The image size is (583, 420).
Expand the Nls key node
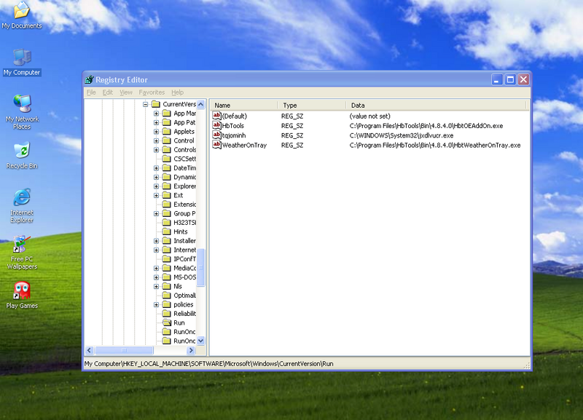pos(156,286)
